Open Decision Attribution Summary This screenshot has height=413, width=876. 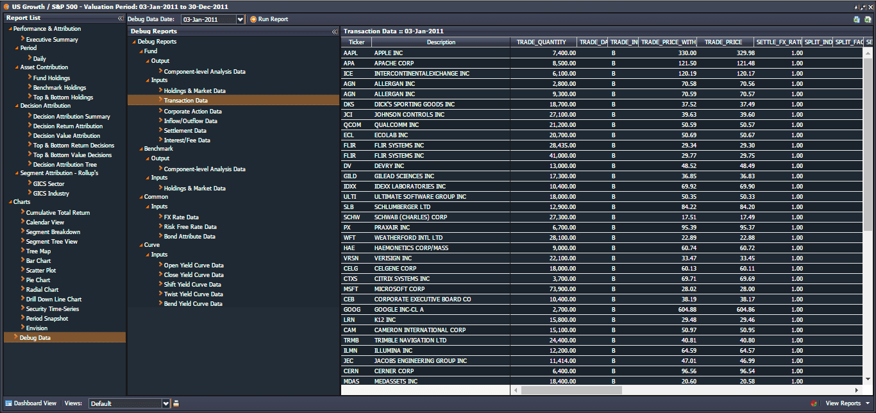[72, 117]
